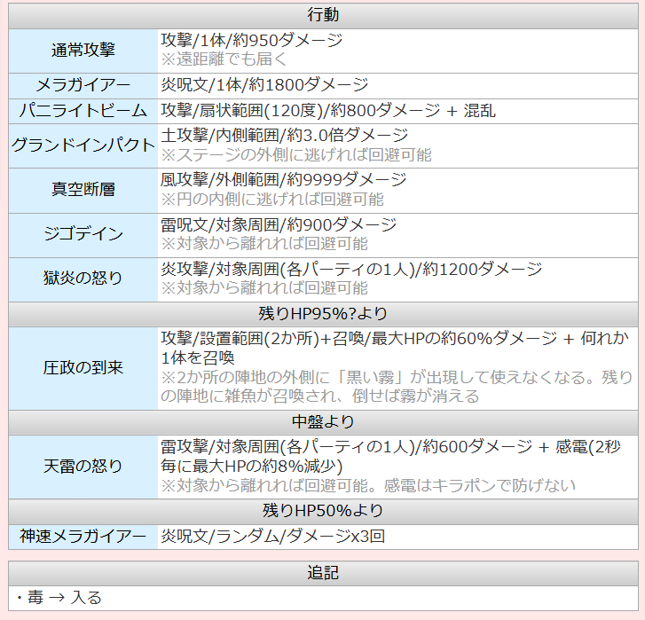Select the パニライトビーム label cell

click(83, 111)
